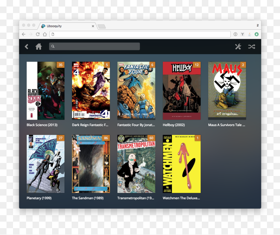This screenshot has width=280, height=235.
Task: Click the browser address bar
Action: click(140, 34)
